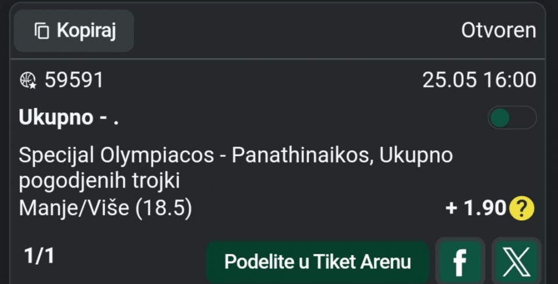Image resolution: width=558 pixels, height=284 pixels.
Task: Click the Kopiraj text label
Action: (87, 31)
